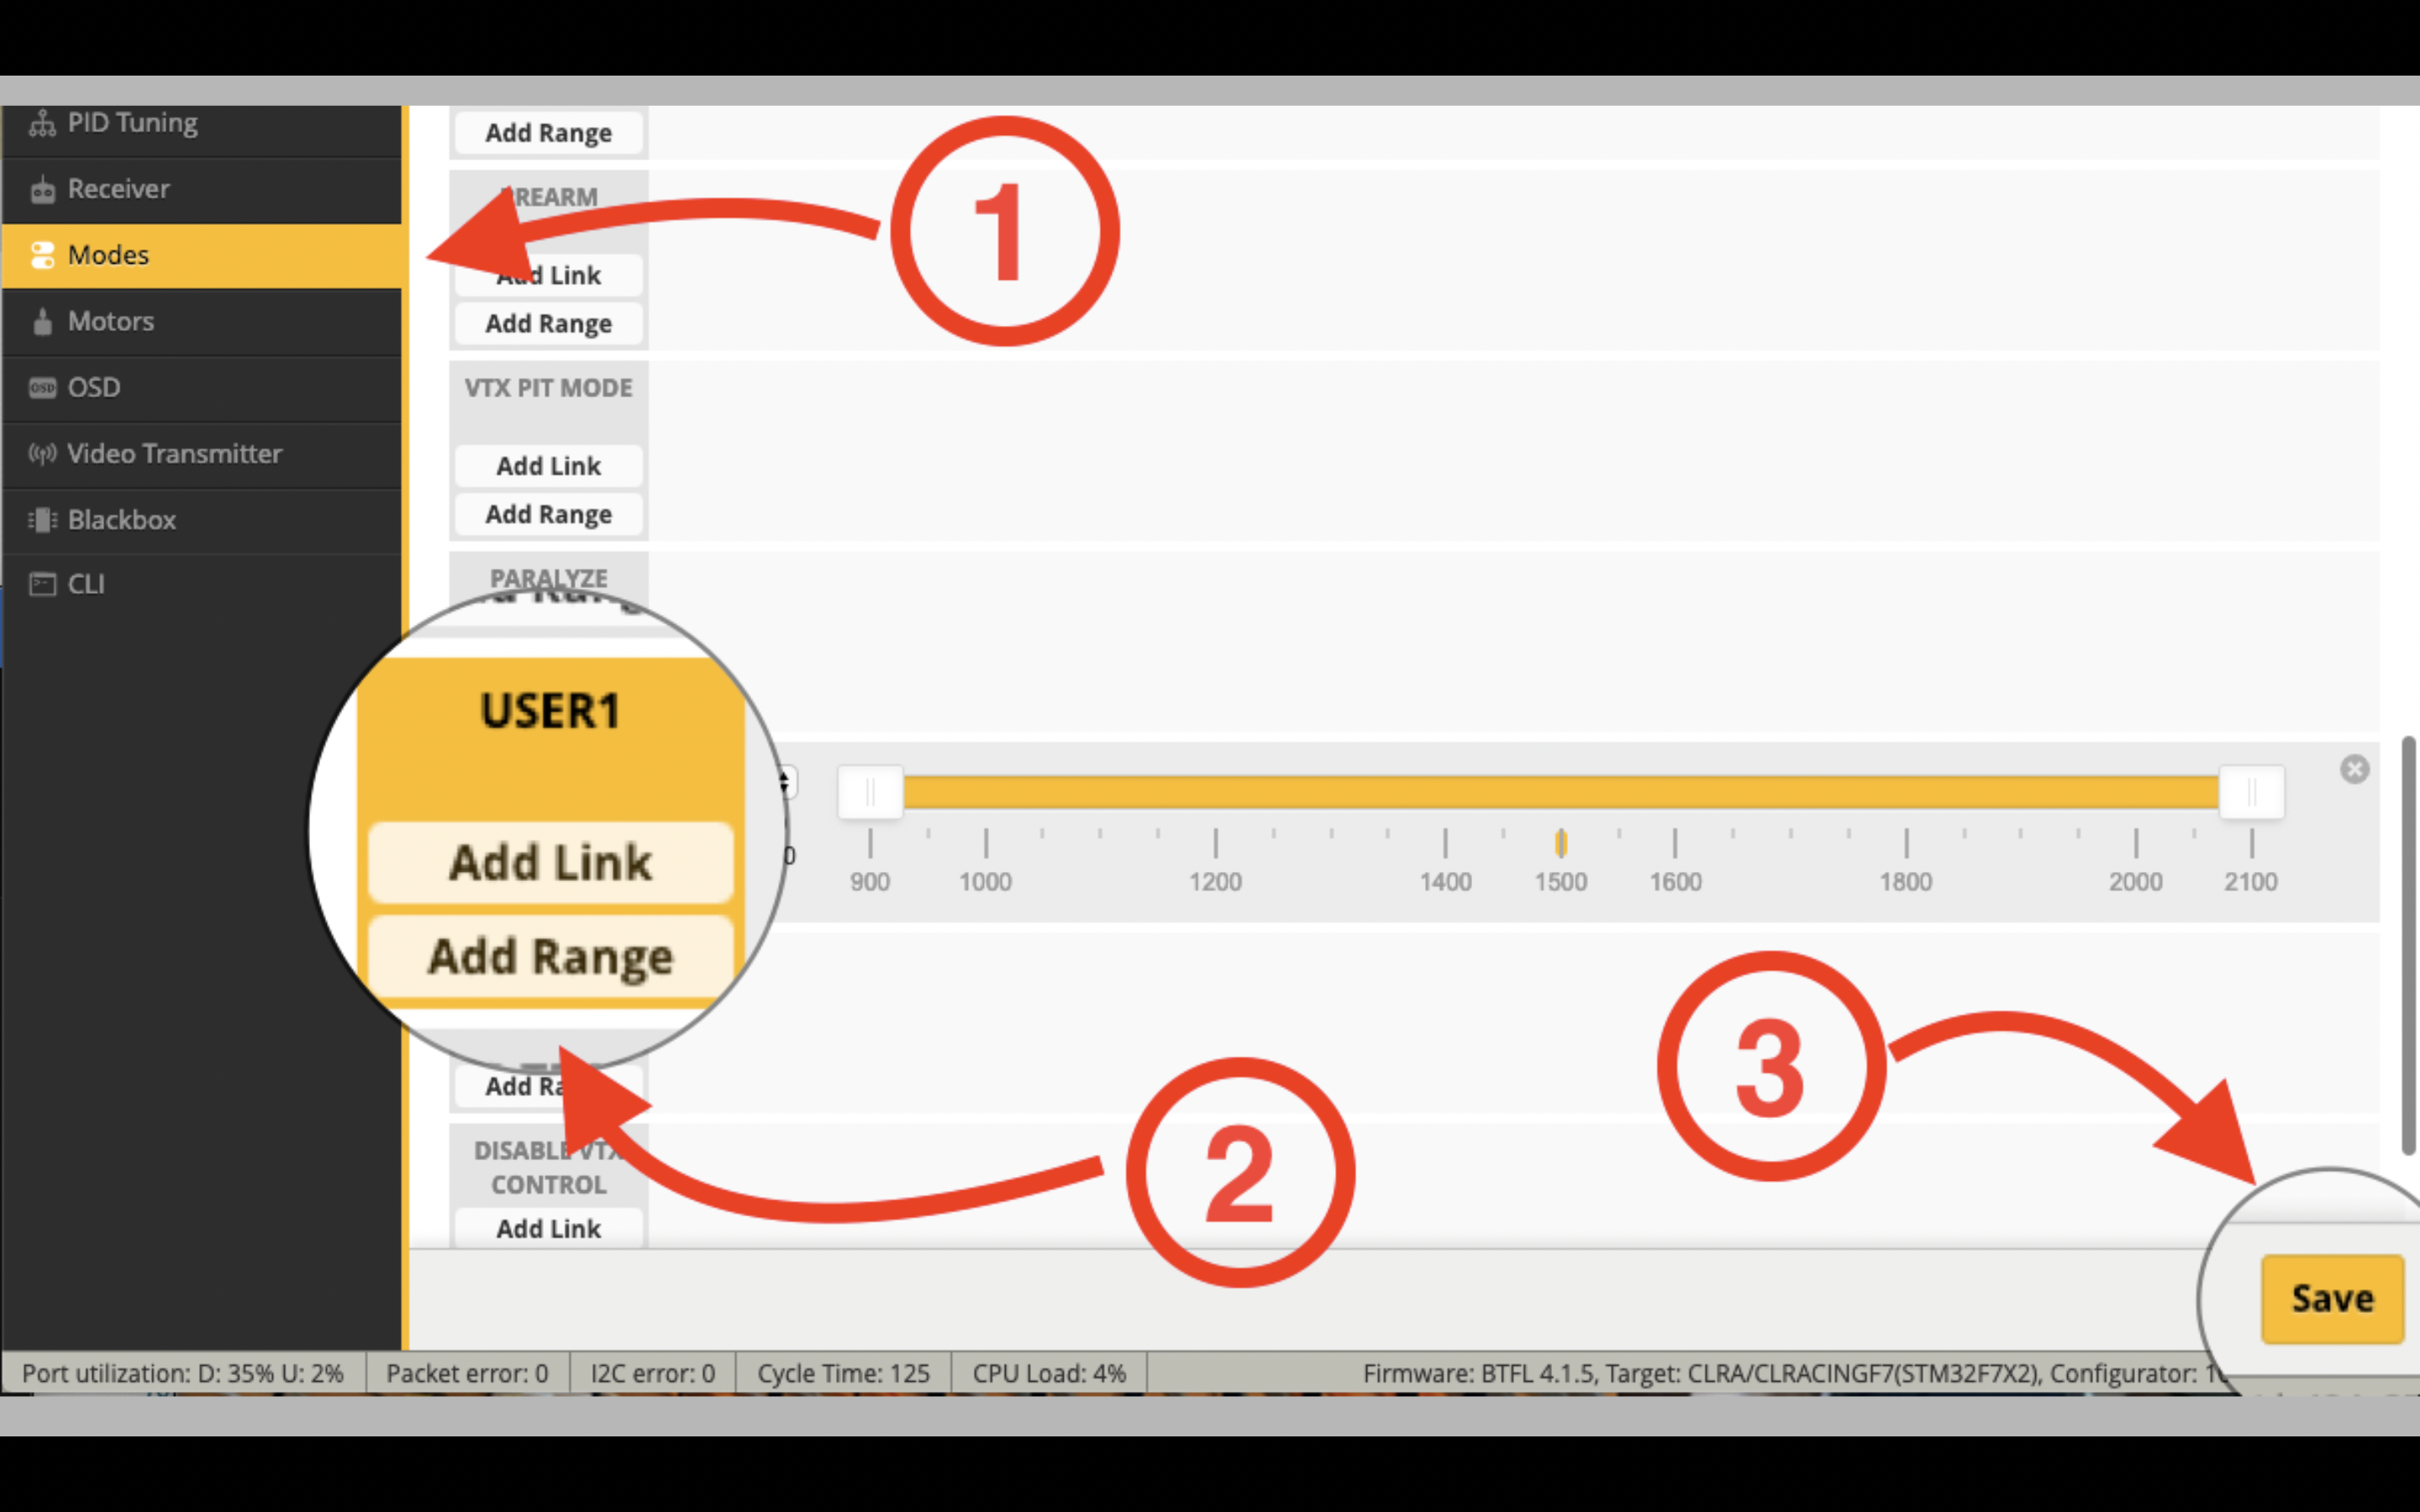Click left handle of USER1 range slider
The height and width of the screenshot is (1512, 2420).
tap(870, 793)
